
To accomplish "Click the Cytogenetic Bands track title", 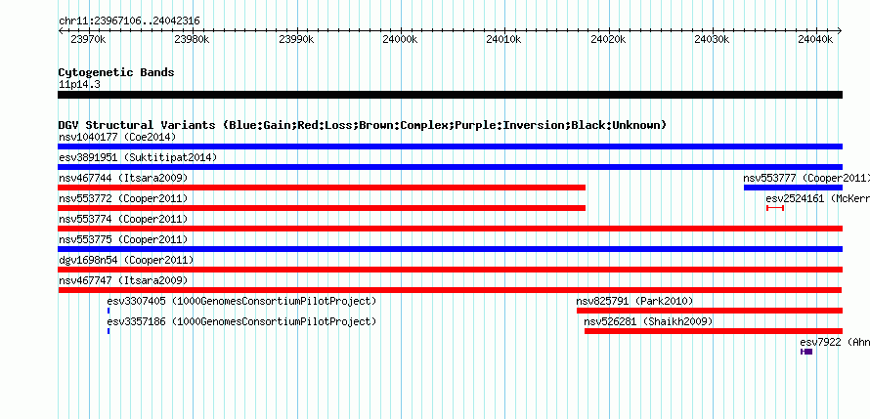I will (116, 72).
